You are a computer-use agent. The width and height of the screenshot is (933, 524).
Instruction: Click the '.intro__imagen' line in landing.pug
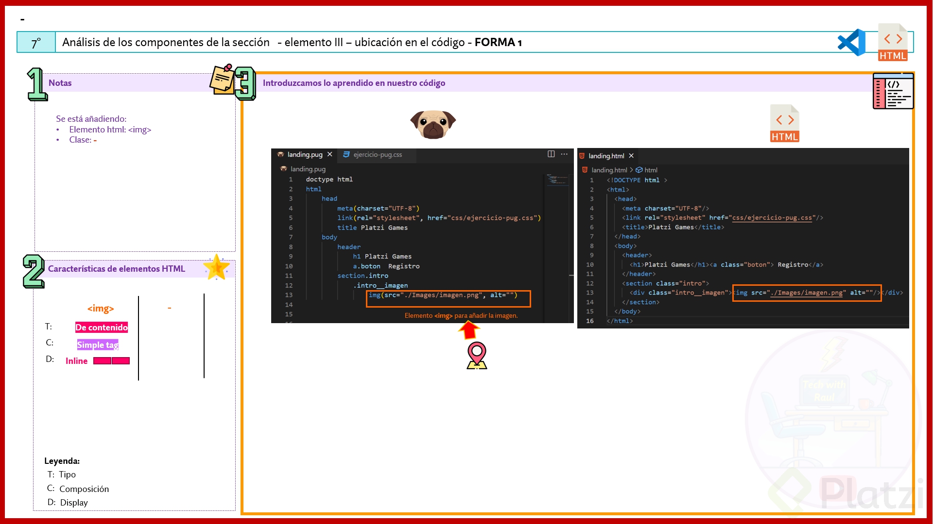pos(380,285)
